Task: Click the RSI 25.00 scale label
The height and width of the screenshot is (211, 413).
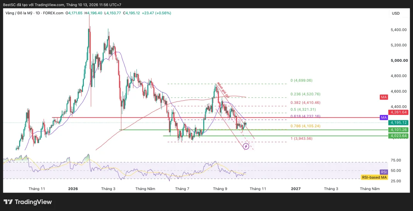Action: [396, 181]
